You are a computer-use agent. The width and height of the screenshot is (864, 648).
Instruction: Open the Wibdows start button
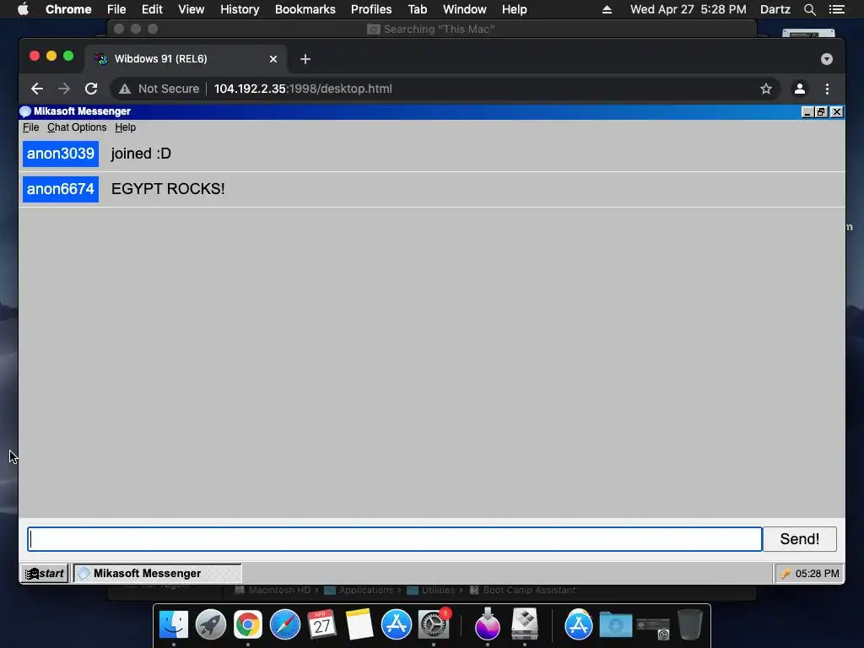45,574
